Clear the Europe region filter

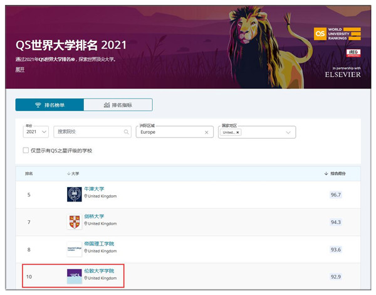(206, 132)
